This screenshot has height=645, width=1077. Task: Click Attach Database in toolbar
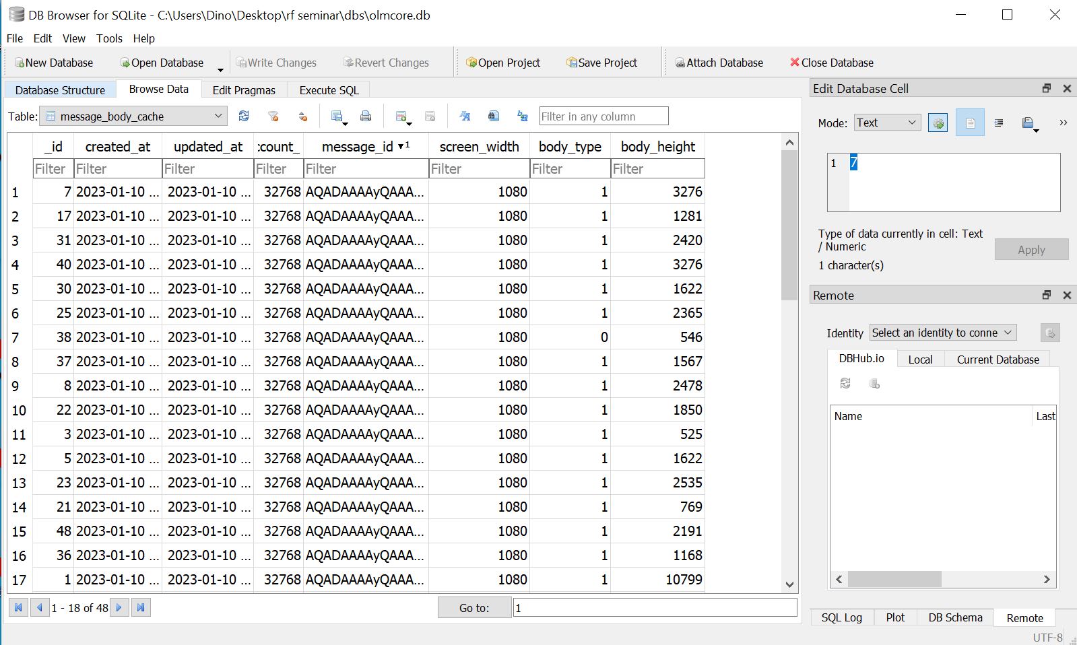[x=719, y=63]
